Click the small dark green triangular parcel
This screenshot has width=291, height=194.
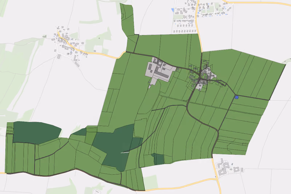coord(80,132)
